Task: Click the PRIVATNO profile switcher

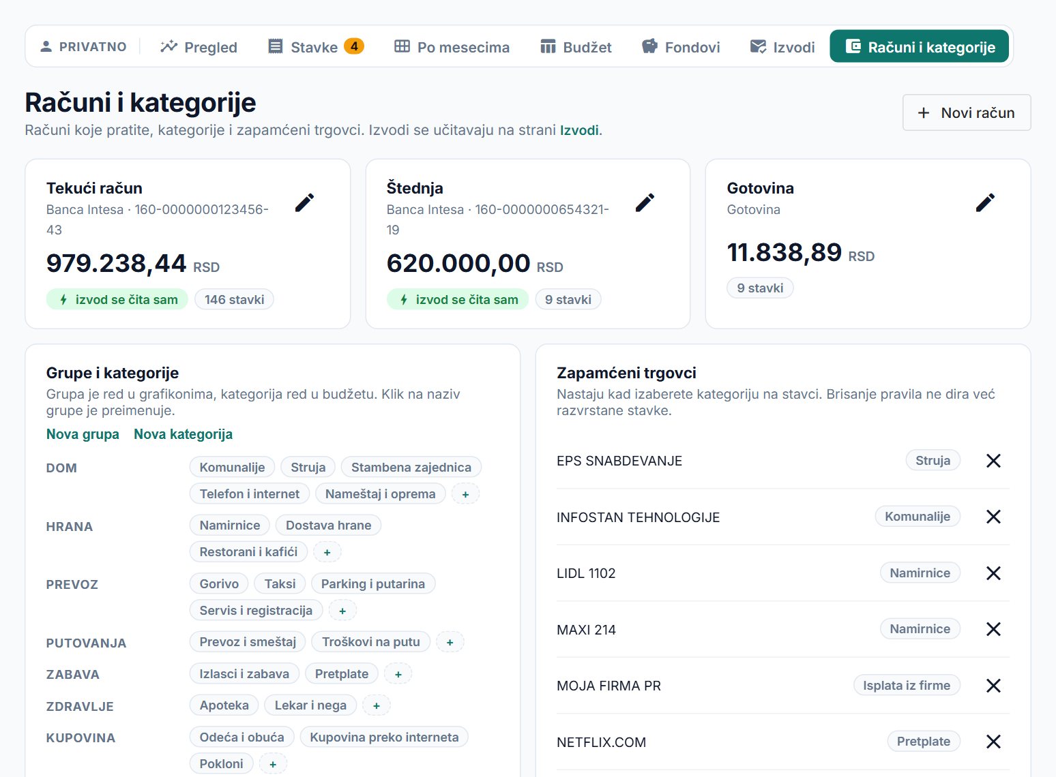Action: tap(83, 47)
